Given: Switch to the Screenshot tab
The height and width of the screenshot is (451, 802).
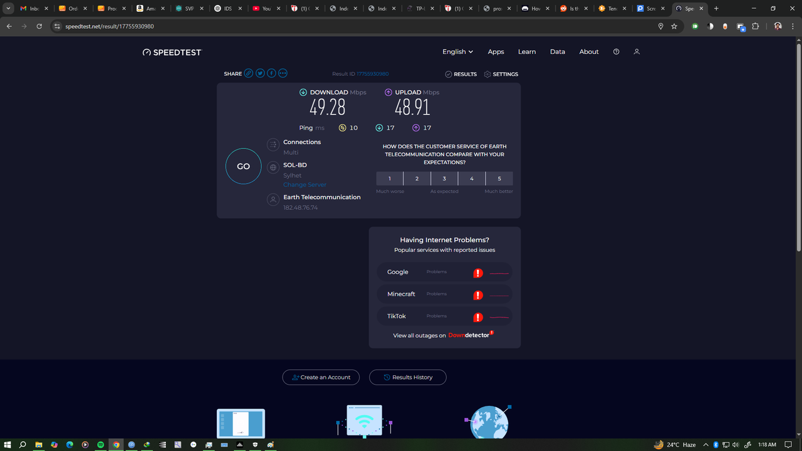Looking at the screenshot, I should click(650, 9).
